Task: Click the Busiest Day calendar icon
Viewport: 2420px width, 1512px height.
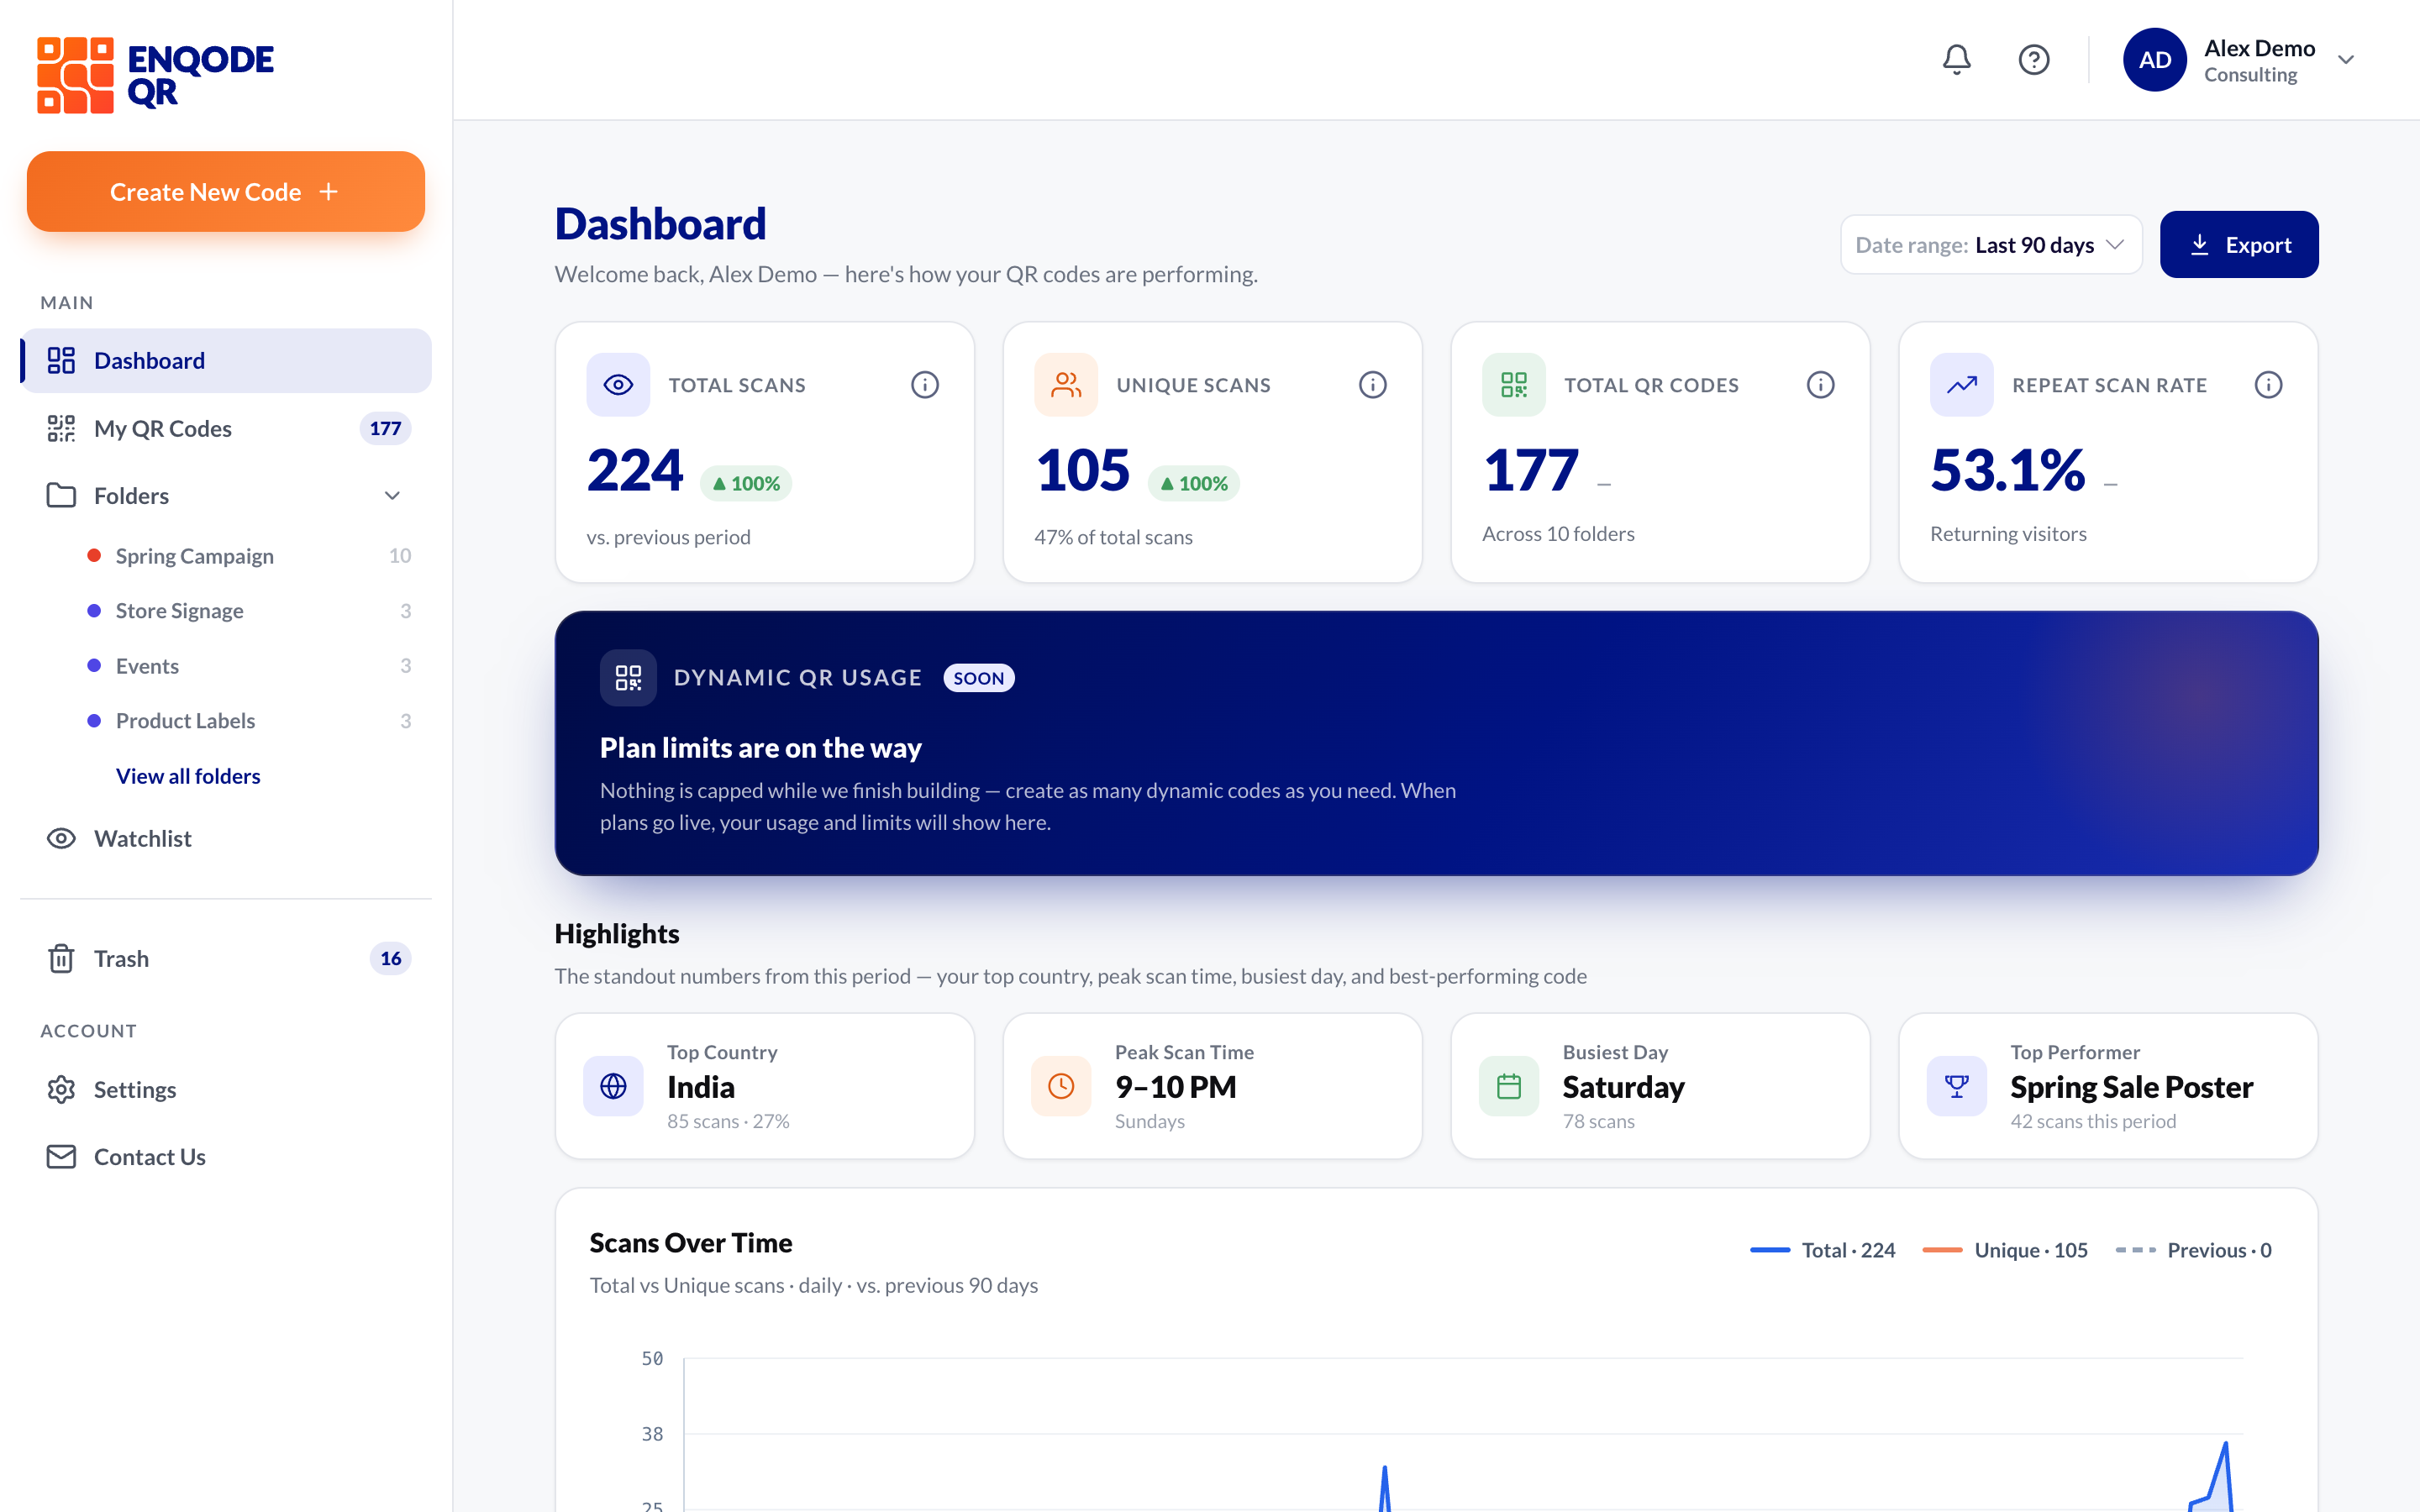Action: click(x=1509, y=1086)
